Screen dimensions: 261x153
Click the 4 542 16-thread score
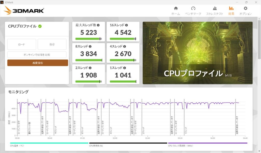(x=123, y=33)
